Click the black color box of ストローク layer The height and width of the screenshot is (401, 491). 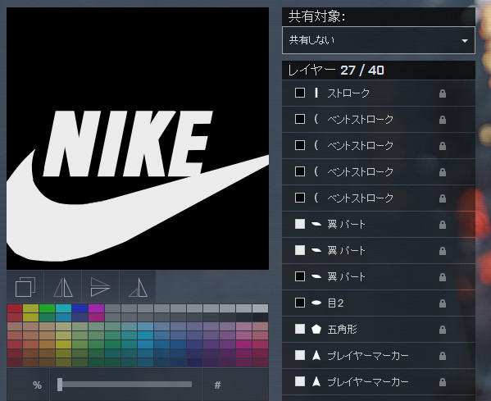300,93
